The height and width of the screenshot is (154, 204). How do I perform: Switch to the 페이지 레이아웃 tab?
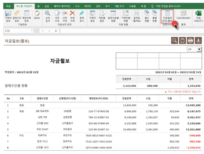(62, 6)
